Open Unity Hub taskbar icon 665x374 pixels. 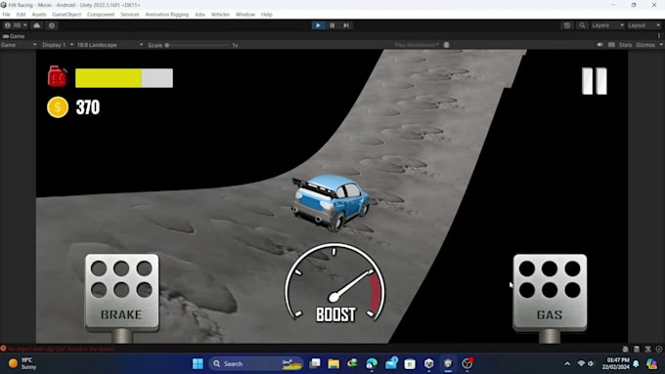pyautogui.click(x=428, y=363)
